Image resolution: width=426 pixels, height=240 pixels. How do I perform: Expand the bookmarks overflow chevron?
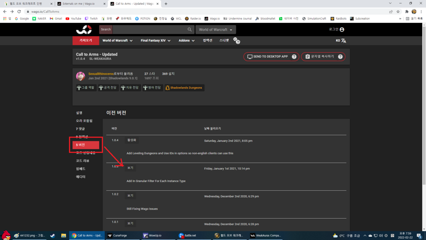(400, 19)
